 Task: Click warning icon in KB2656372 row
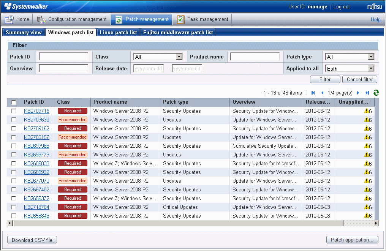tap(367, 198)
